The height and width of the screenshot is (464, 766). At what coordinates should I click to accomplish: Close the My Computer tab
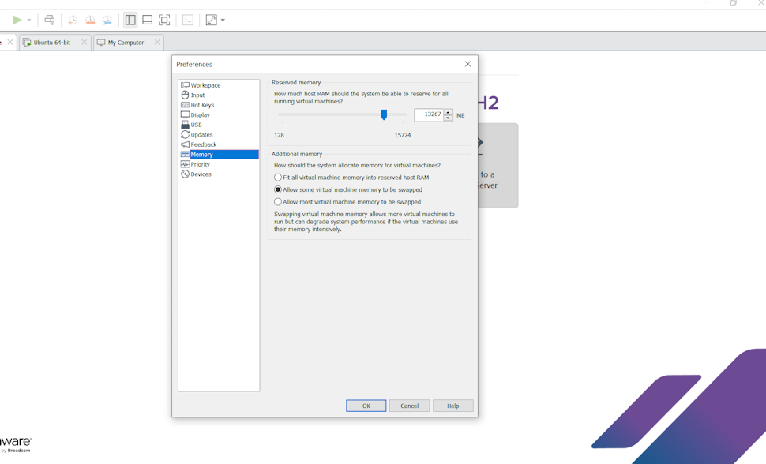pyautogui.click(x=157, y=42)
